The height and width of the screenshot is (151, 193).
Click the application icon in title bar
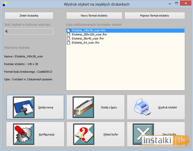tap(5, 4)
